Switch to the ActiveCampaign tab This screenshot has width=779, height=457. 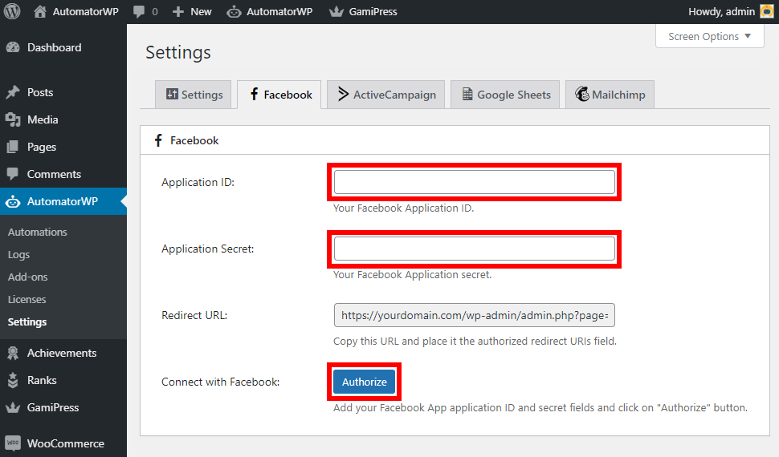pyautogui.click(x=386, y=95)
